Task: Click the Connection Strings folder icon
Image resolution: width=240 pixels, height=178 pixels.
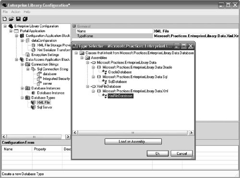Action: click(x=28, y=65)
